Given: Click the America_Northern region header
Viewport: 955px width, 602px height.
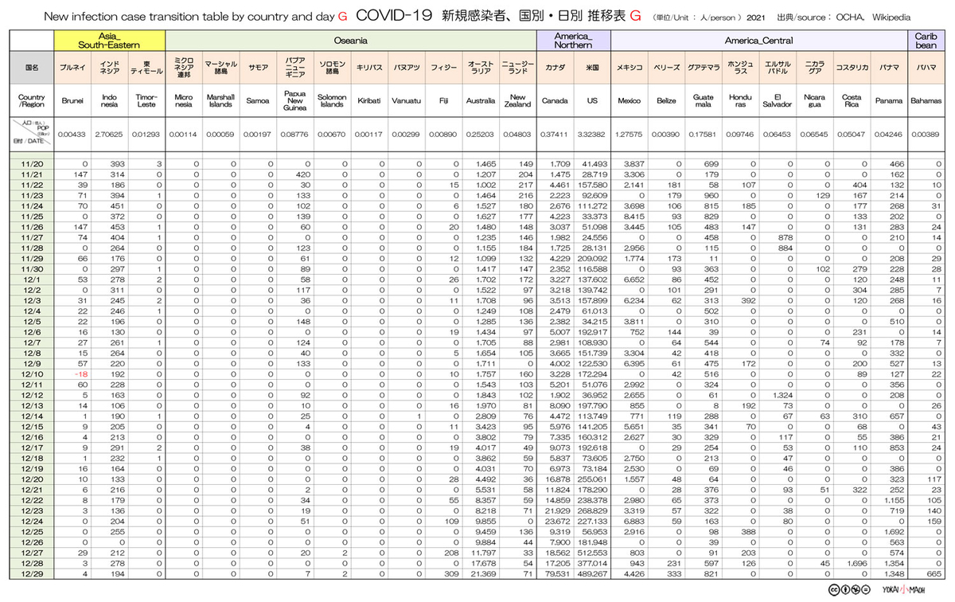Looking at the screenshot, I should [x=574, y=41].
